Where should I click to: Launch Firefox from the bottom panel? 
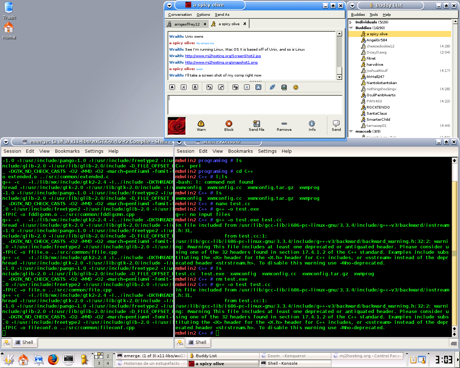[x=53, y=359]
